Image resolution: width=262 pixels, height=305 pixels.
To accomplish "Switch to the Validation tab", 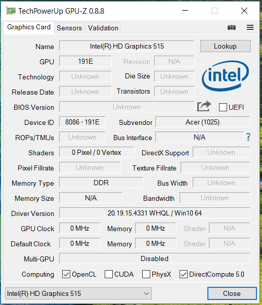I will pyautogui.click(x=103, y=28).
